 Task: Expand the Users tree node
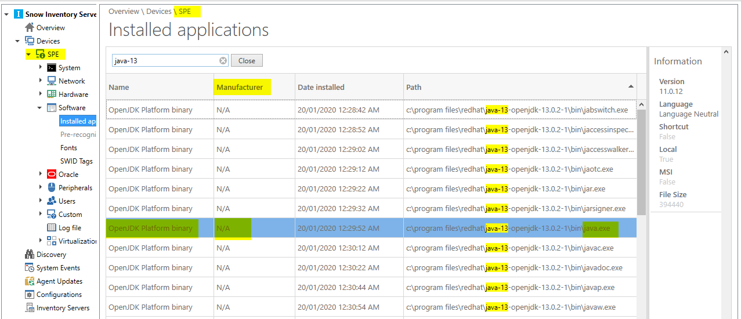pyautogui.click(x=40, y=201)
